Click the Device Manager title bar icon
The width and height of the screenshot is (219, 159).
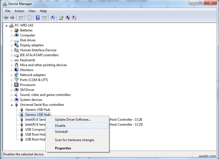pos(5,4)
